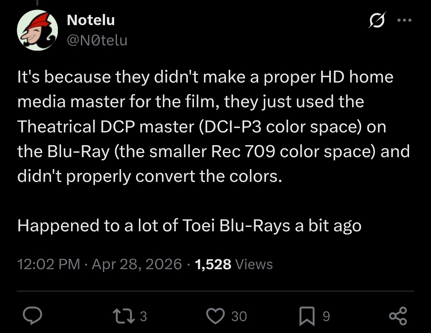Image resolution: width=431 pixels, height=333 pixels.
Task: Open Notelu's profile picture avatar
Action: pyautogui.click(x=38, y=30)
